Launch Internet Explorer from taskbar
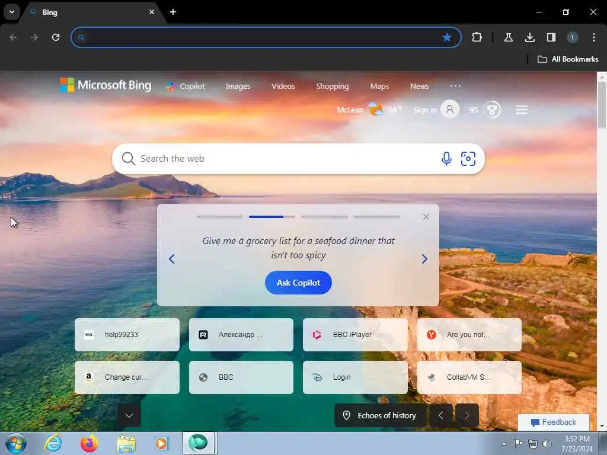This screenshot has width=607, height=455. (53, 443)
